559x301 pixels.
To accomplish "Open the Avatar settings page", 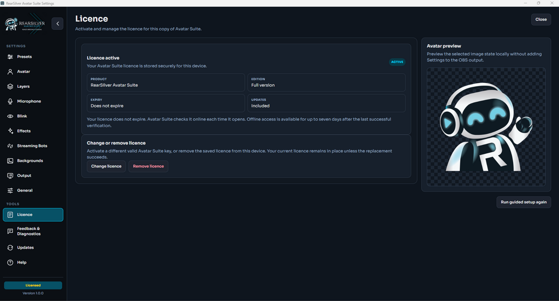I will 33,71.
